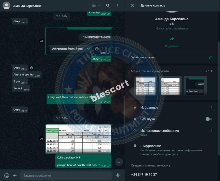The width and height of the screenshot is (220, 181).
Task: Click the scroll-to-bottom chevron button
Action: tap(119, 162)
